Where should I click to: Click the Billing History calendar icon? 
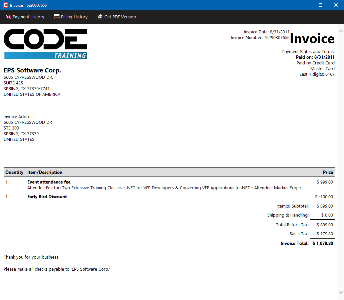point(57,17)
